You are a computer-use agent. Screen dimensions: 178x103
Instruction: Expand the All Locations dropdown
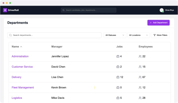click(x=139, y=35)
